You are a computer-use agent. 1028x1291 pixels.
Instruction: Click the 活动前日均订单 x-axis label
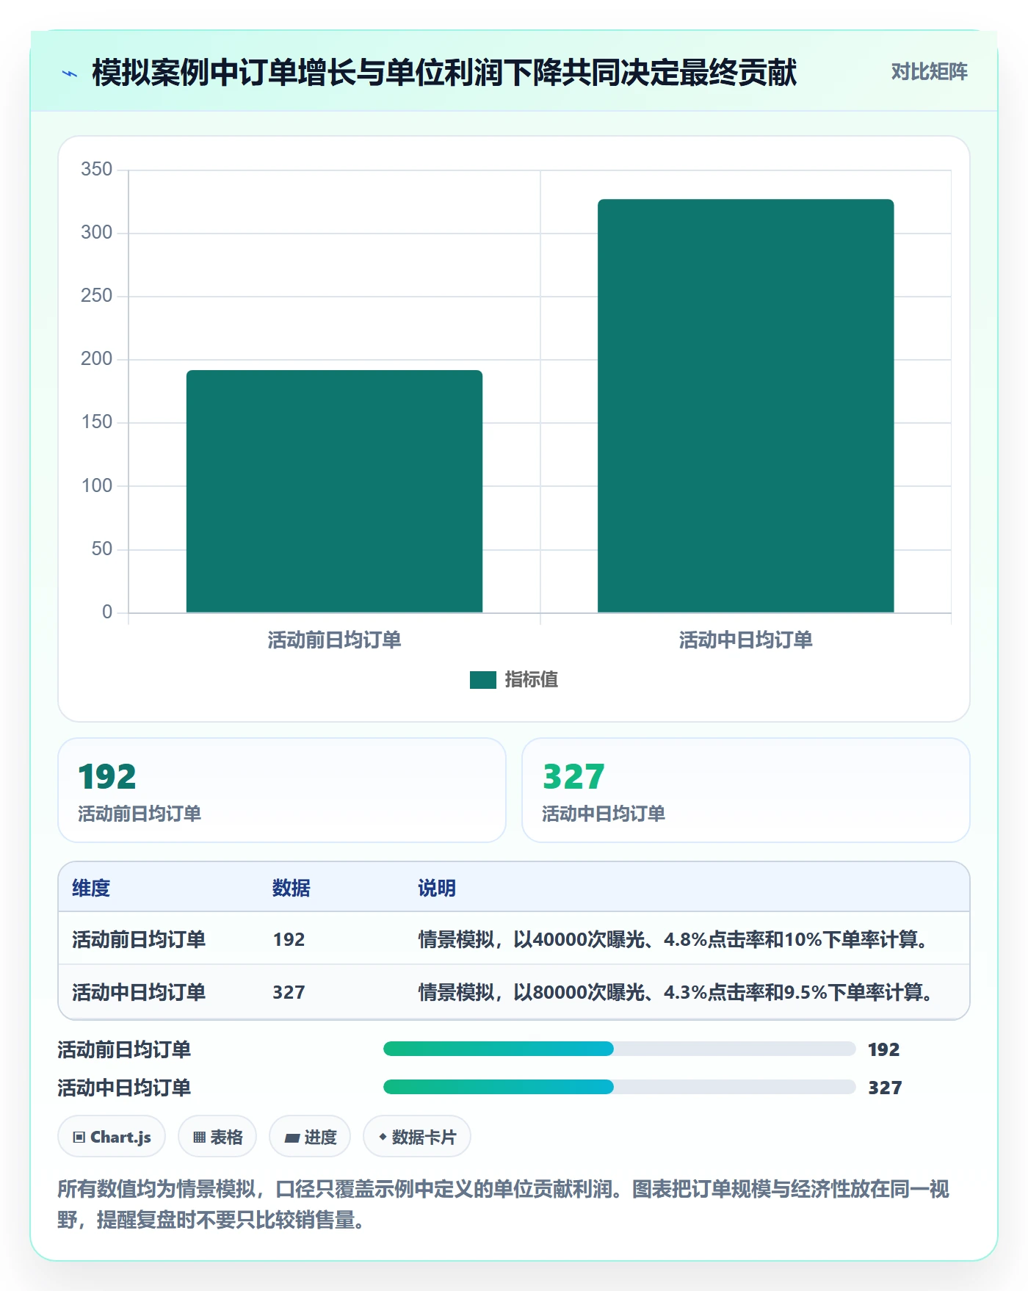click(334, 640)
